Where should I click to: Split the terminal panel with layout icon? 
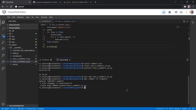(x=187, y=60)
